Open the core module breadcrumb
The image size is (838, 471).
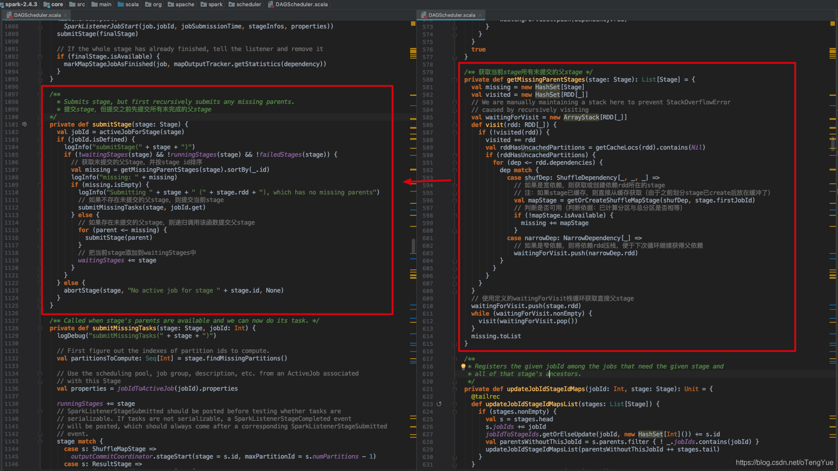tap(54, 4)
